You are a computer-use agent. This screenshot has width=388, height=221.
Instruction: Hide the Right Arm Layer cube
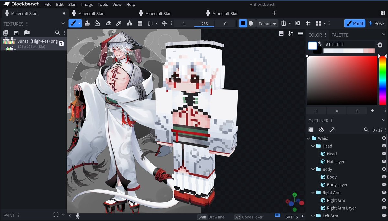(384, 208)
